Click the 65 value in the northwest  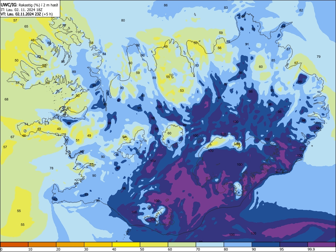point(26,26)
